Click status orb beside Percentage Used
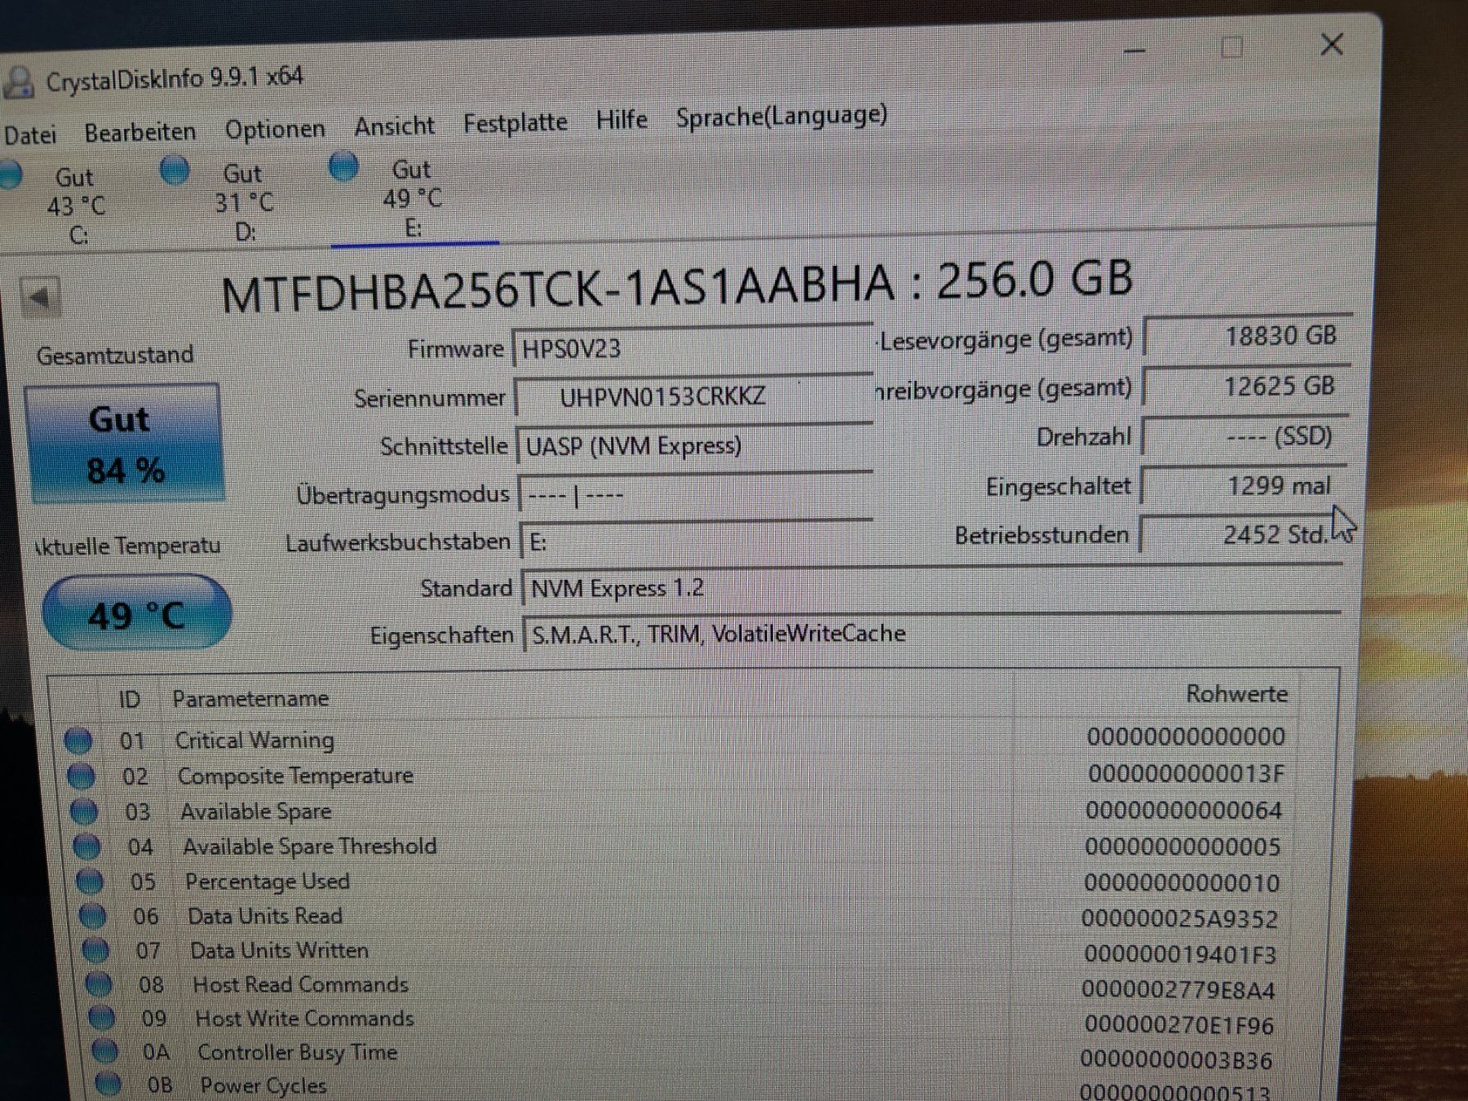 click(x=90, y=882)
